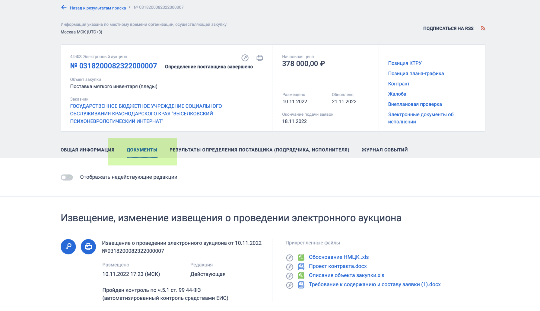Open Результаты определения поставщика tab

pos(259,150)
